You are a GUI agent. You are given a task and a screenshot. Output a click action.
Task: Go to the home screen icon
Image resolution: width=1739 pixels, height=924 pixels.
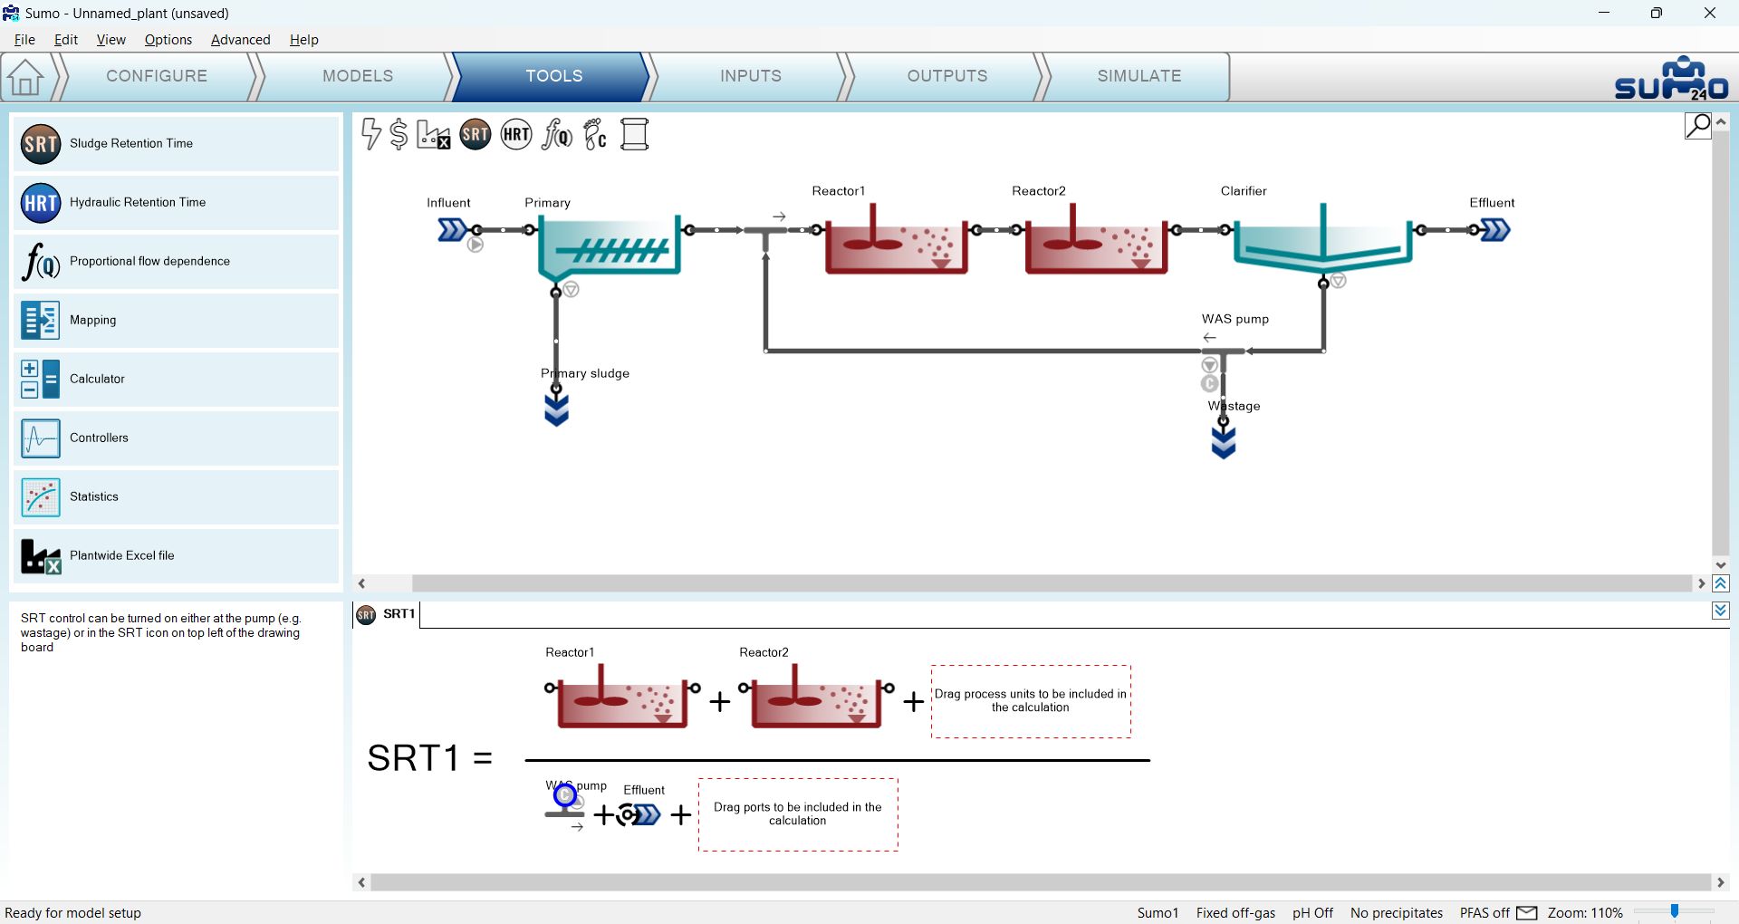click(x=25, y=77)
